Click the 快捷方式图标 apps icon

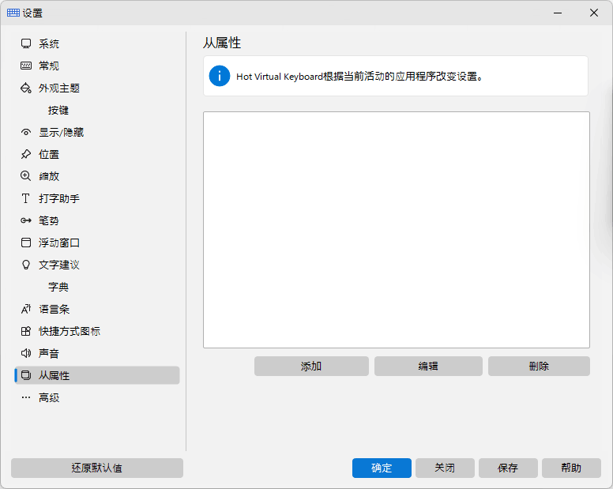click(26, 331)
